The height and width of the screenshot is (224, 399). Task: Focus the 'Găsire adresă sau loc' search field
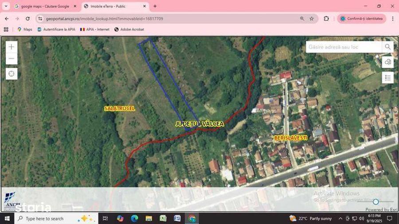coord(344,47)
